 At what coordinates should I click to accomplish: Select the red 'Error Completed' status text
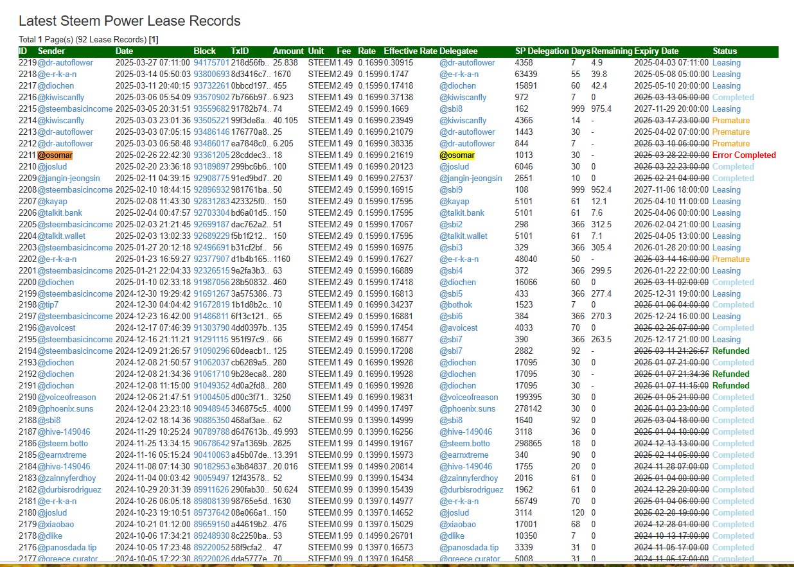coord(744,155)
